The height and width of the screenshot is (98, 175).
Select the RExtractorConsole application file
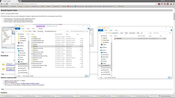click(37, 54)
